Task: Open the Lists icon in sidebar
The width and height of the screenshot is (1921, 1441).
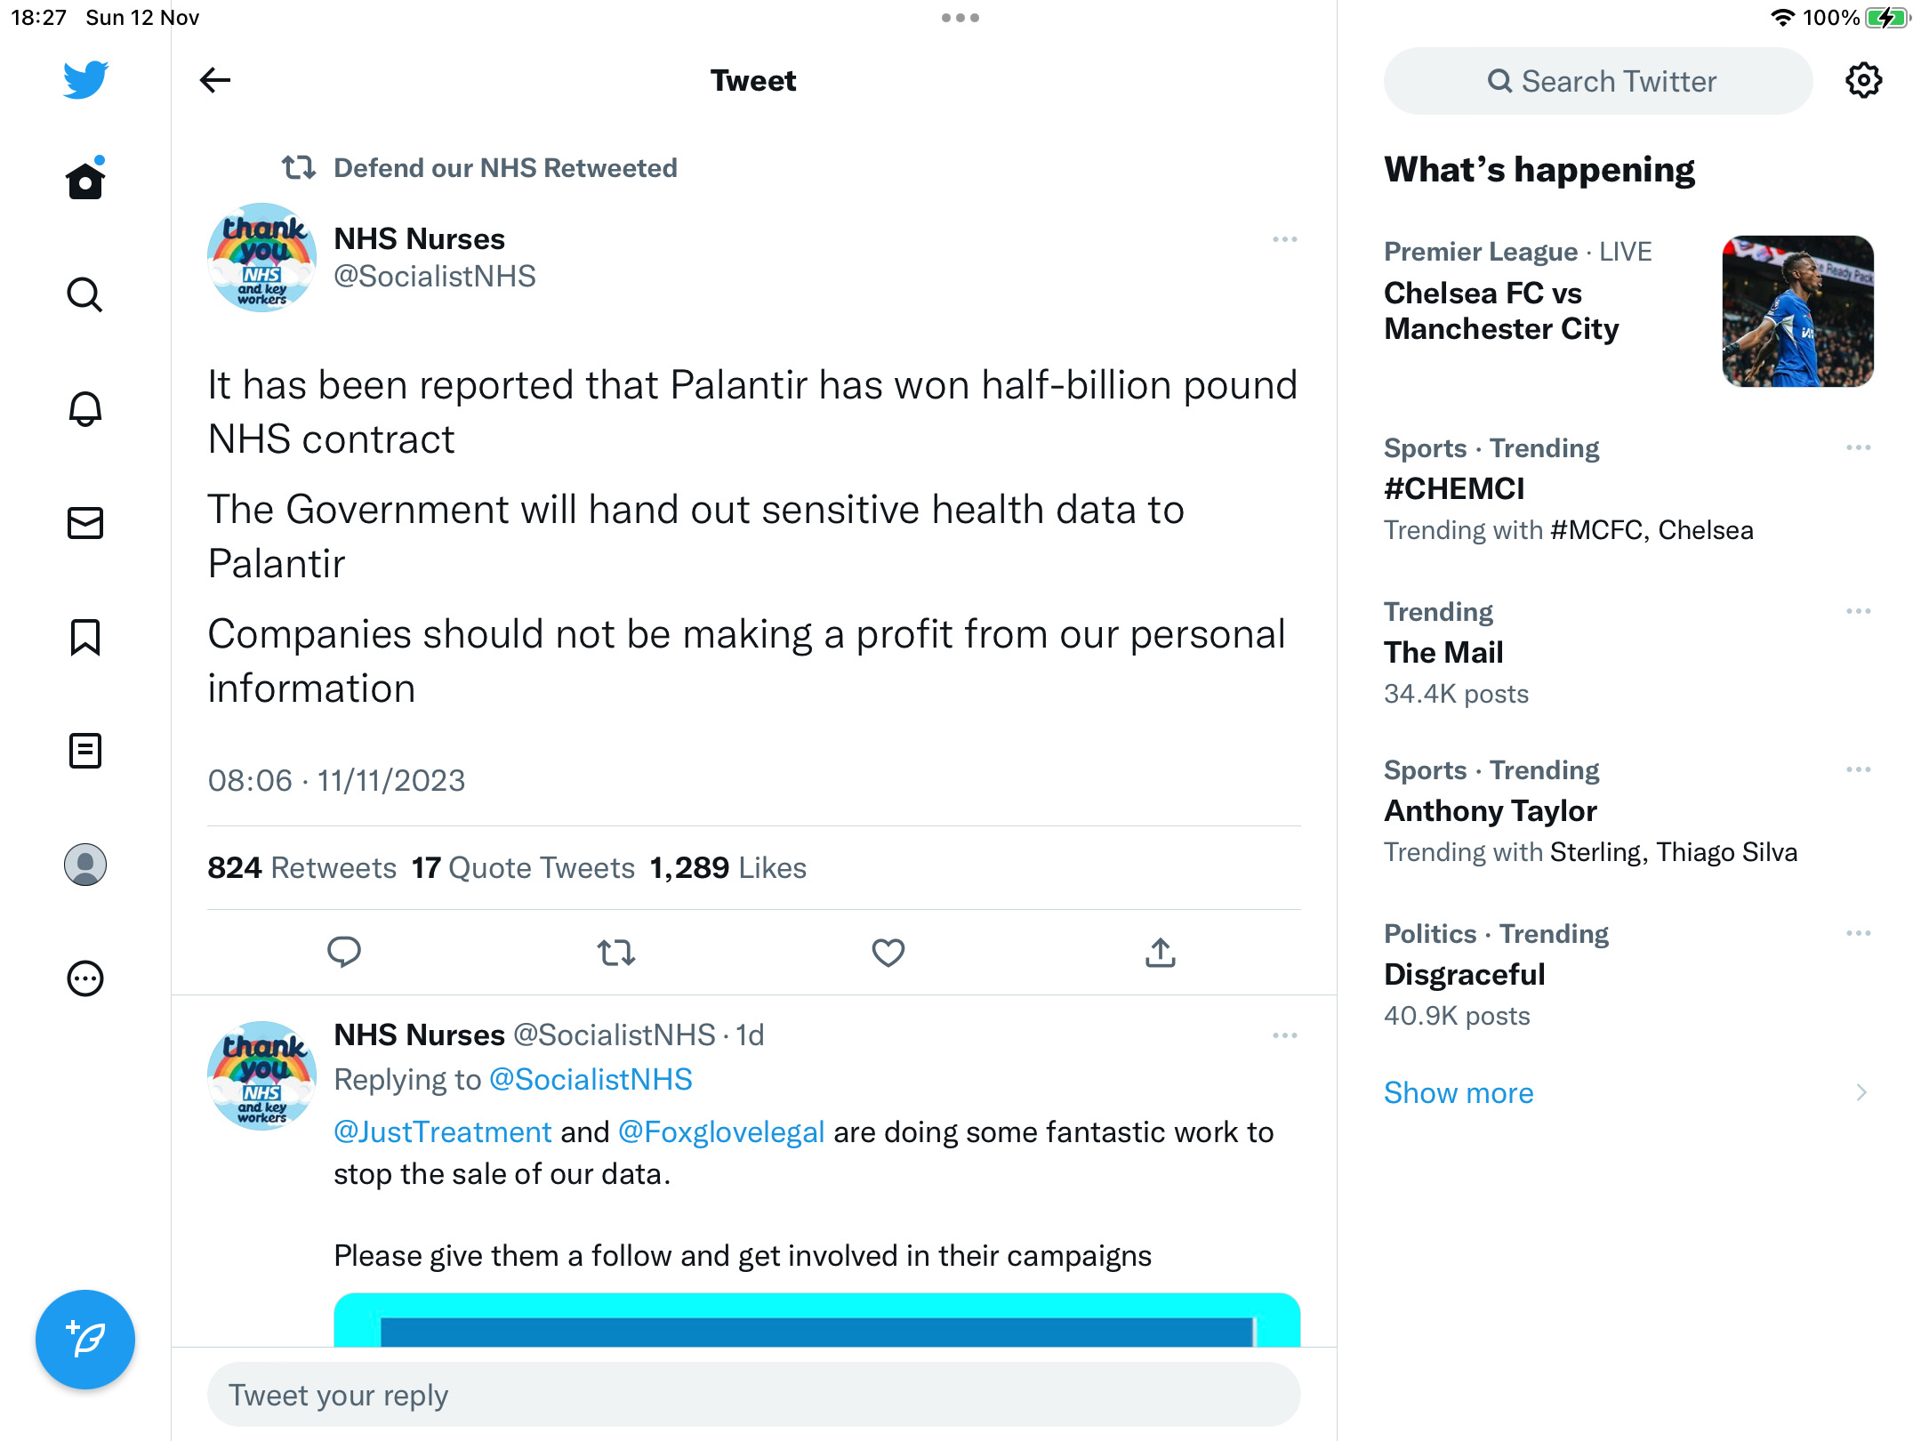Action: point(85,751)
